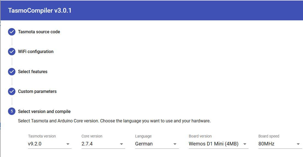Viewport: 303px width, 157px height.
Task: Click the 'Board version' field label
Action: 200,136
